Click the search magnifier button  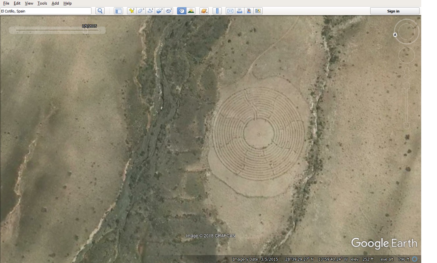tap(100, 11)
